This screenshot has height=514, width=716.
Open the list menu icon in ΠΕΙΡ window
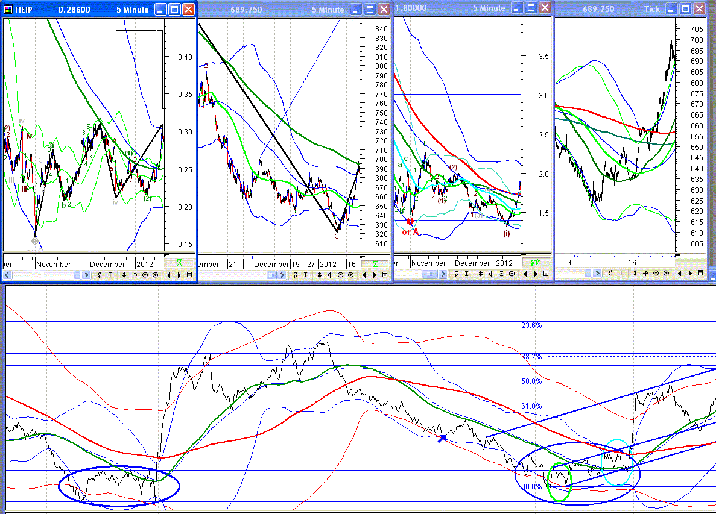pyautogui.click(x=189, y=275)
